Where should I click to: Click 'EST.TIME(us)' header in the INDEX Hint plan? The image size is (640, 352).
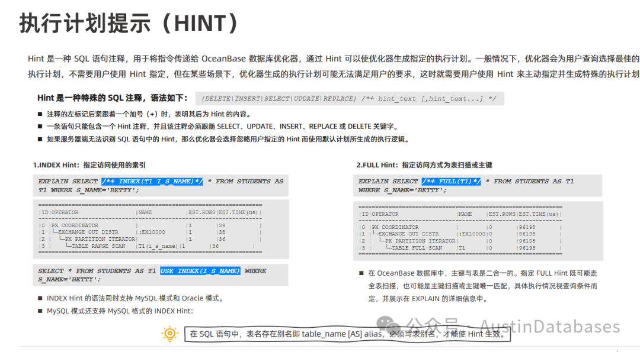click(x=238, y=212)
